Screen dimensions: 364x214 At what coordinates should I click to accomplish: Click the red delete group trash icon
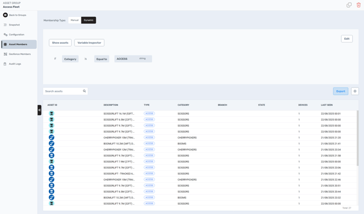pos(359,5)
